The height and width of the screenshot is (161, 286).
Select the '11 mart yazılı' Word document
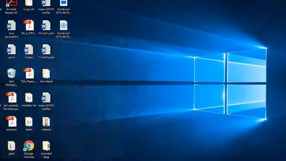pyautogui.click(x=46, y=51)
